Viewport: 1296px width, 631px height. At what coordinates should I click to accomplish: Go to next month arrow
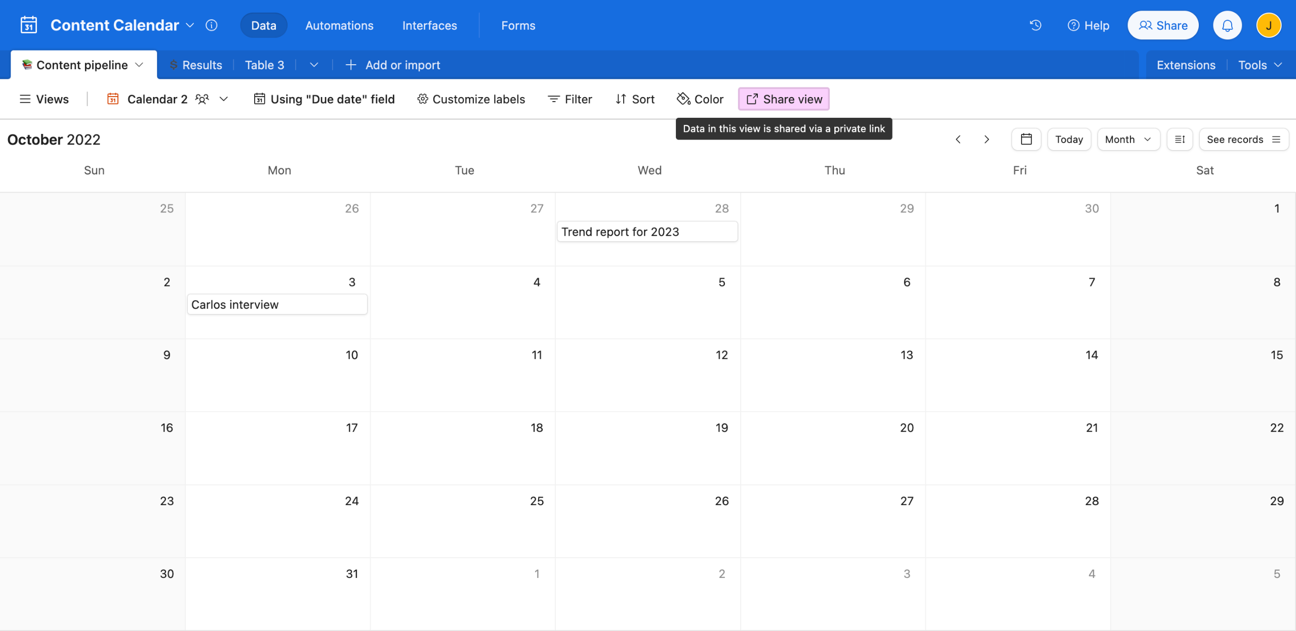pyautogui.click(x=986, y=139)
